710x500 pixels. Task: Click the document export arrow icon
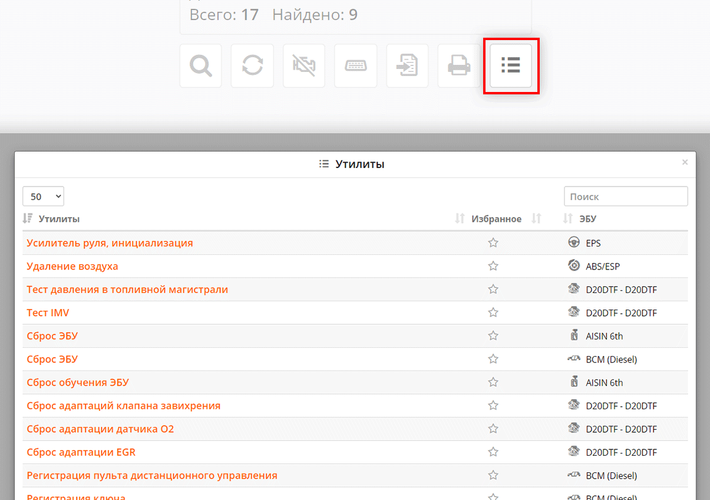pyautogui.click(x=407, y=66)
